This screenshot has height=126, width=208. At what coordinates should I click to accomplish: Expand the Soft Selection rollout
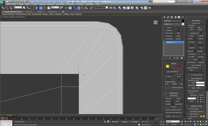point(174,93)
